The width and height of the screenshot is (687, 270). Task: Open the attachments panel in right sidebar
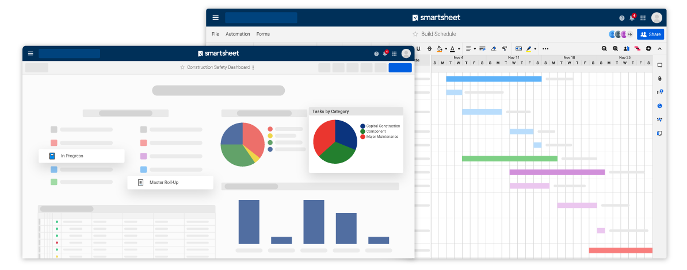coord(659,79)
